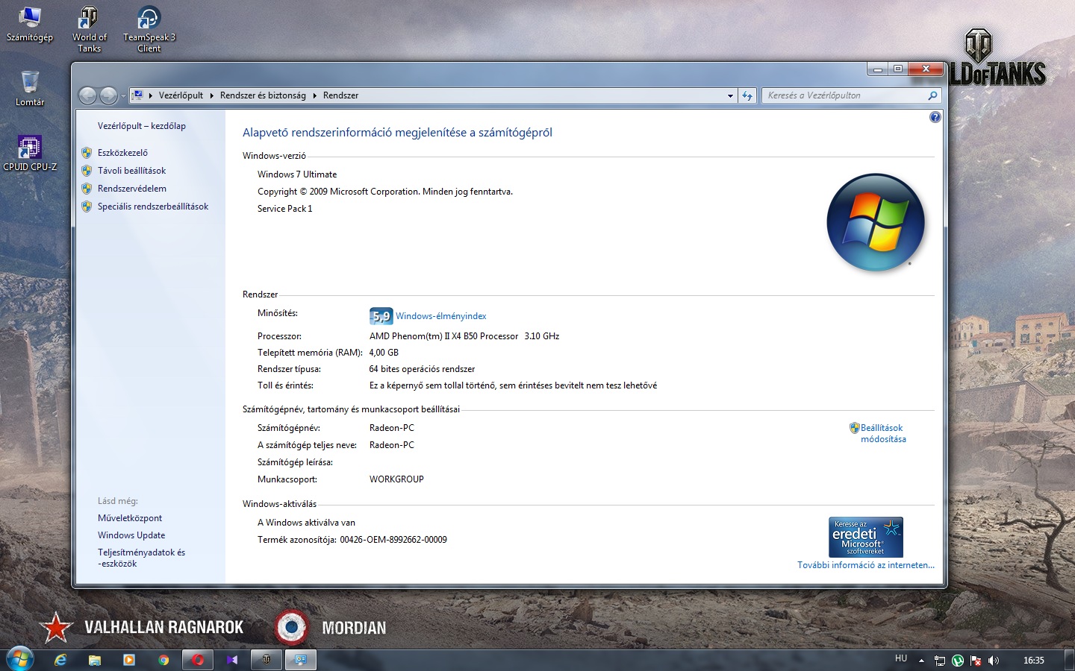Open Windows Media Player taskbar icon
Screen dimensions: 1075x671
tap(129, 660)
